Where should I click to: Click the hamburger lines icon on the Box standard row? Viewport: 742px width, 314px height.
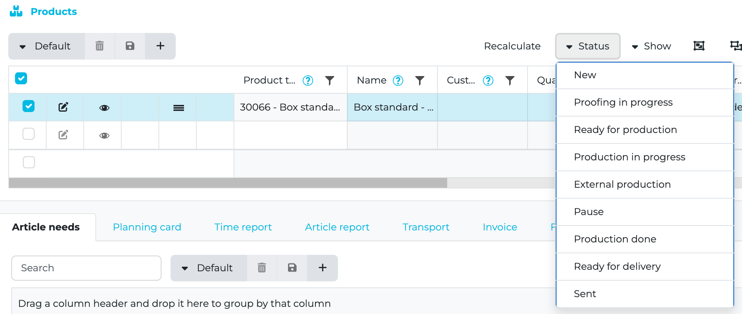(178, 108)
